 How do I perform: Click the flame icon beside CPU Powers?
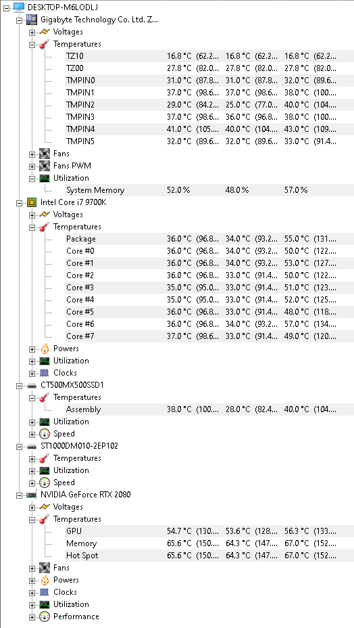pyautogui.click(x=45, y=349)
